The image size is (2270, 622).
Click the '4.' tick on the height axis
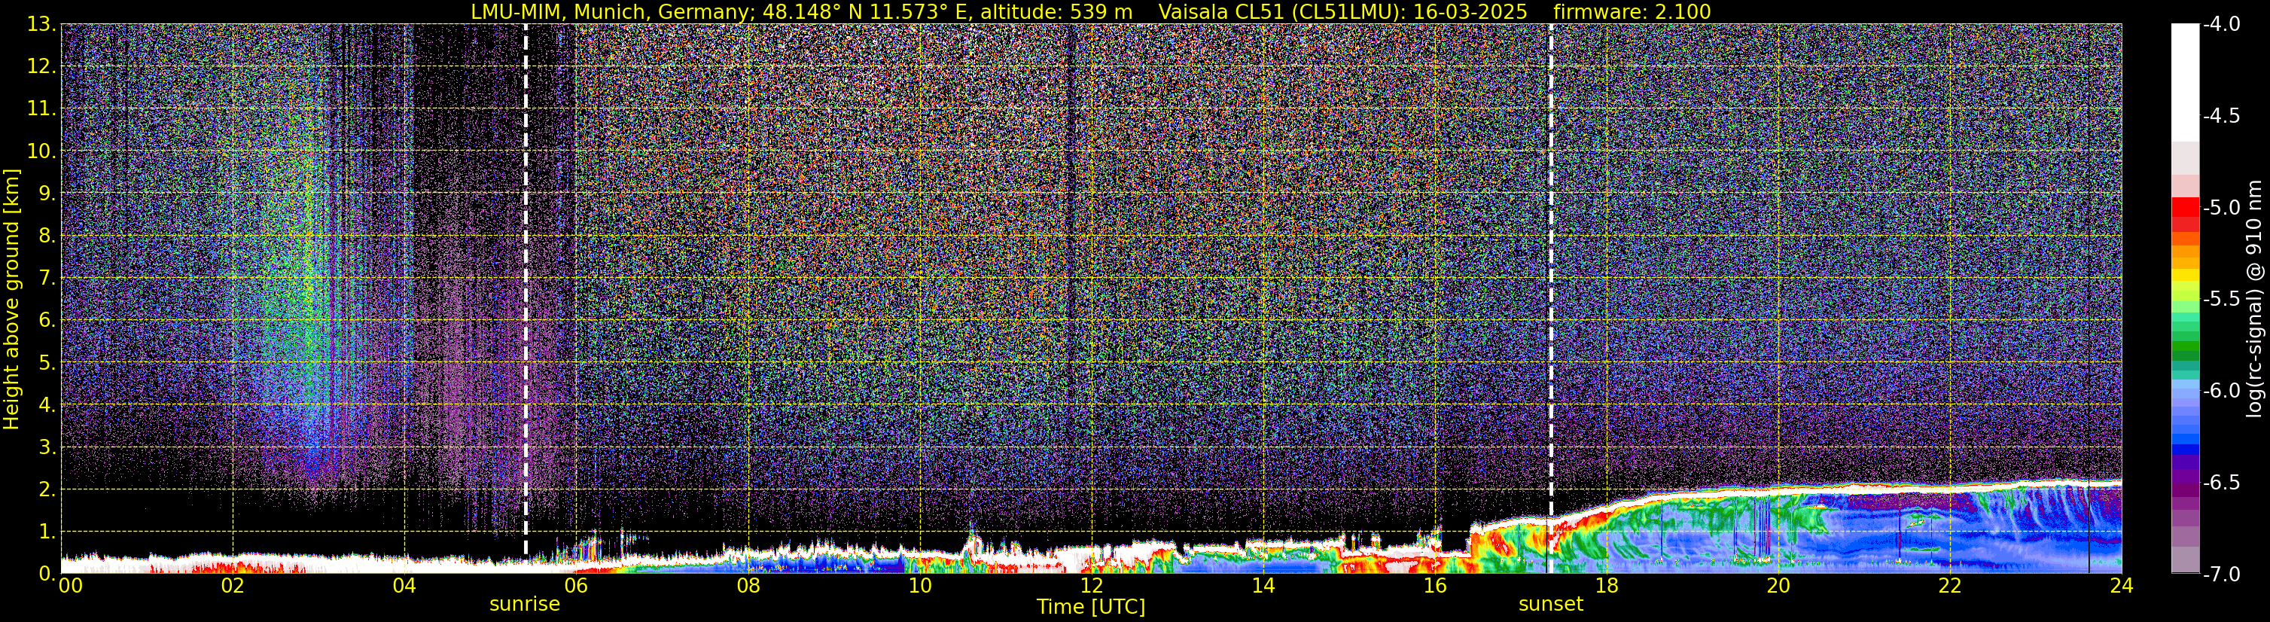pos(47,405)
